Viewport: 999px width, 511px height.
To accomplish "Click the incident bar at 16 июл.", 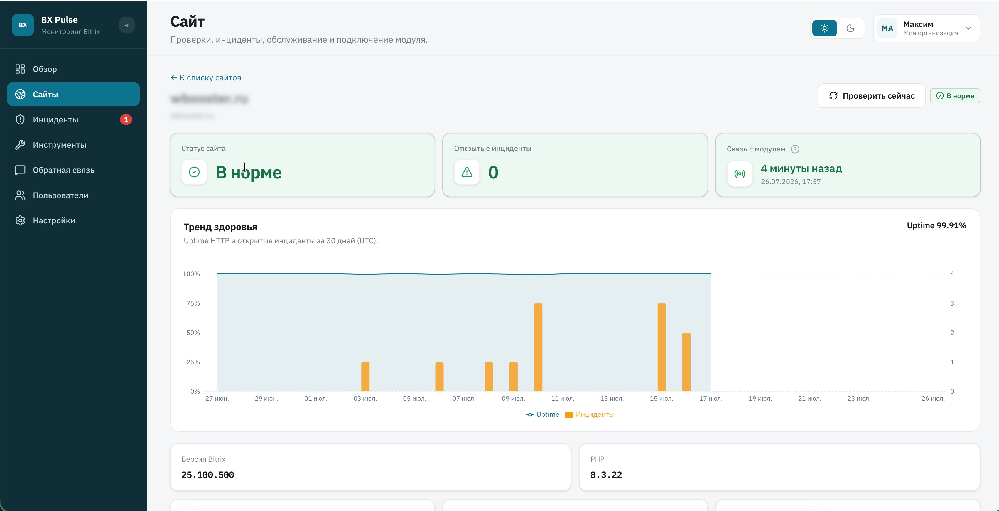I will pos(686,362).
